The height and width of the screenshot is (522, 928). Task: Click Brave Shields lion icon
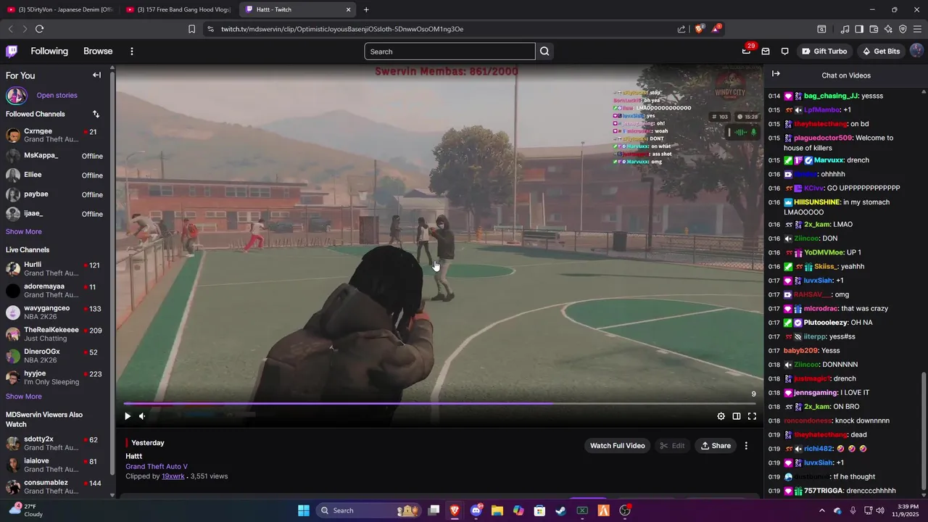point(700,29)
